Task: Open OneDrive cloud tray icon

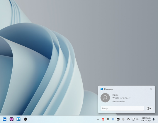Action: click(128, 119)
